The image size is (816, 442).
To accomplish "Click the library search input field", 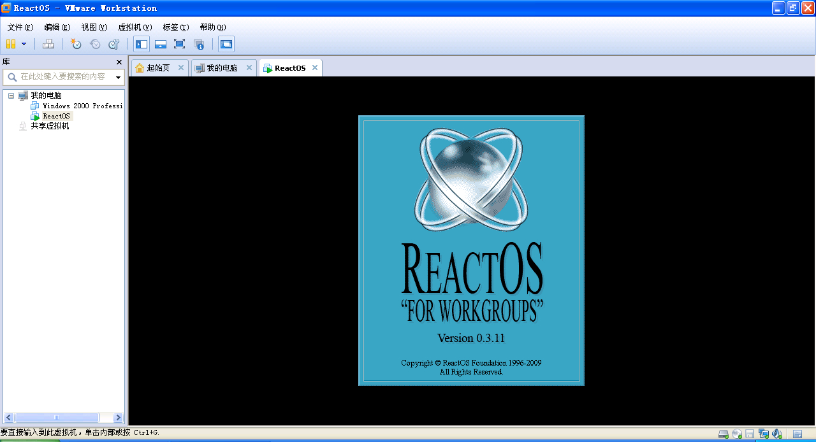I will coord(65,76).
